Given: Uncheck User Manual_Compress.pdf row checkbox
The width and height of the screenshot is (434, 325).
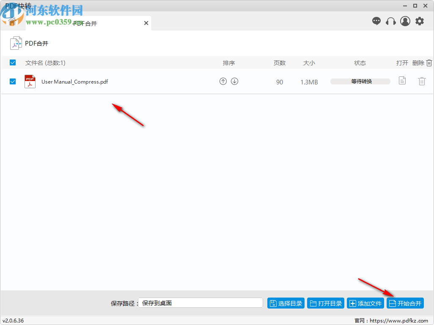Looking at the screenshot, I should (x=13, y=81).
